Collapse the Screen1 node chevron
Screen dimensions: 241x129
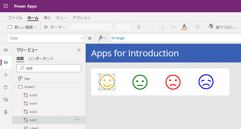pos(15,87)
